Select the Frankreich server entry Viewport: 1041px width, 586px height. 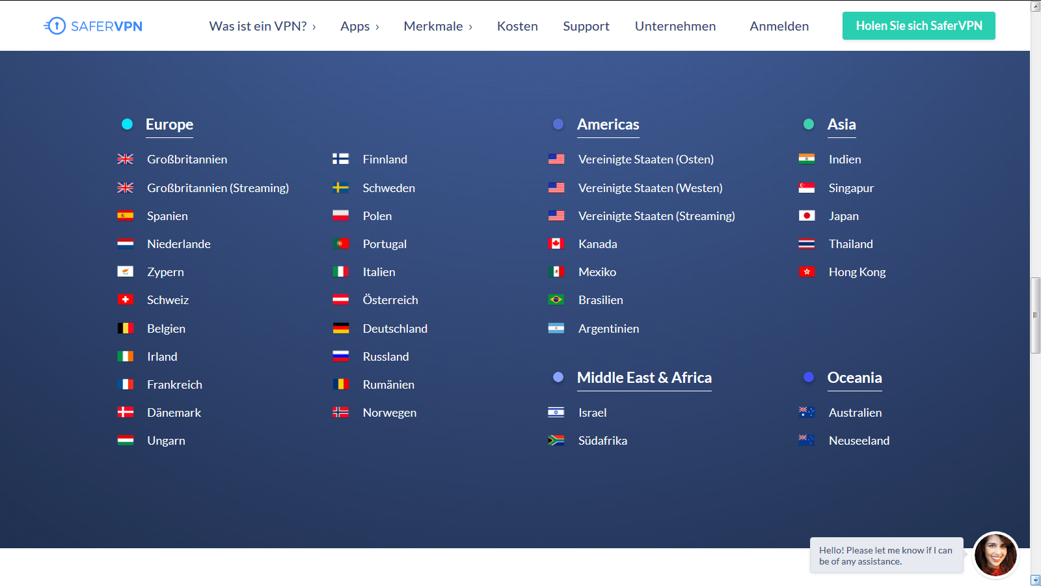click(x=174, y=384)
